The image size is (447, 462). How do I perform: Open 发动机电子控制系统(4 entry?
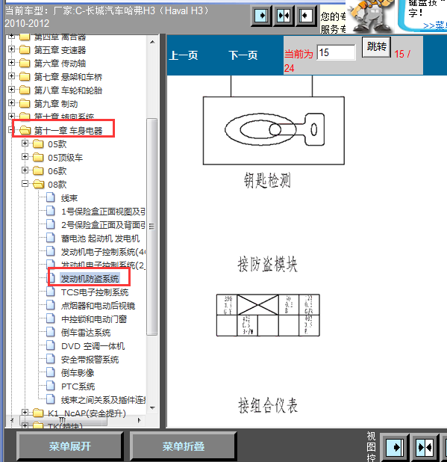point(103,252)
